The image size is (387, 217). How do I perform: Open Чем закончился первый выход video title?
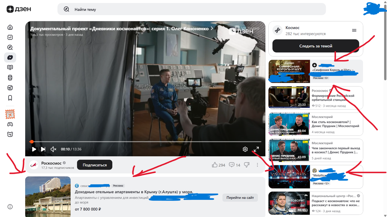(x=336, y=150)
